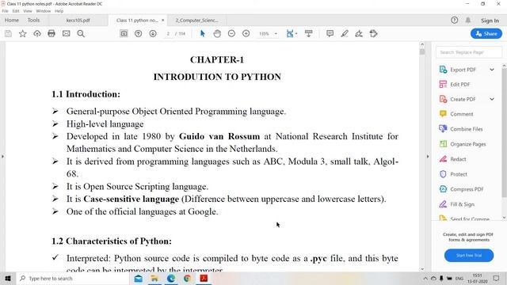Click the scrolling mode icon
Image resolution: width=507 pixels, height=285 pixels.
[309, 33]
